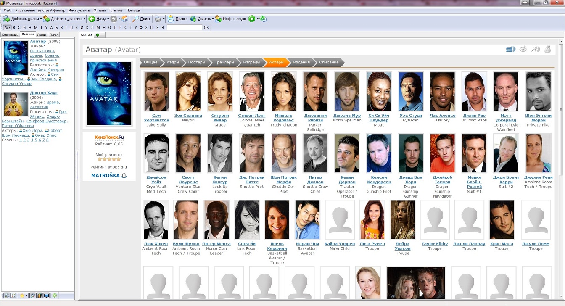
Task: Toggle the TV monitor filter button in bottom bar
Action: 46,295
